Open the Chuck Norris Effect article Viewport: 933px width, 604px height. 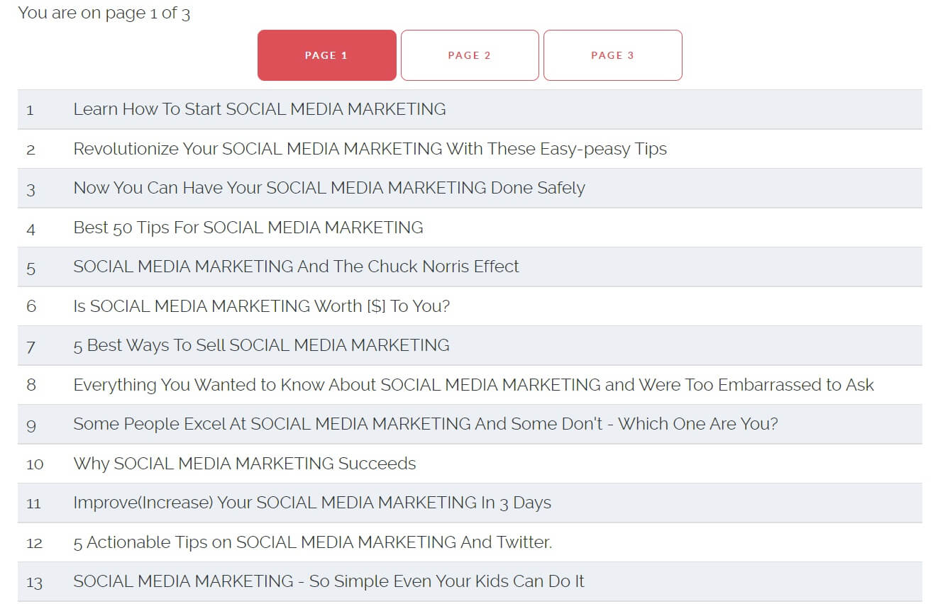click(297, 266)
